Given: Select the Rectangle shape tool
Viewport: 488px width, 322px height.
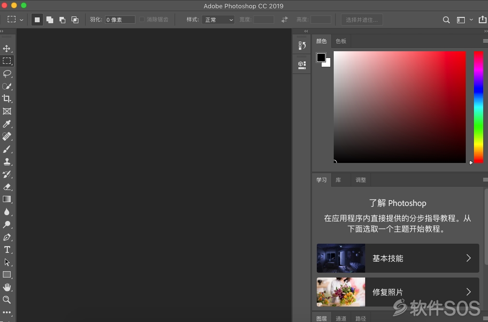Looking at the screenshot, I should [7, 275].
